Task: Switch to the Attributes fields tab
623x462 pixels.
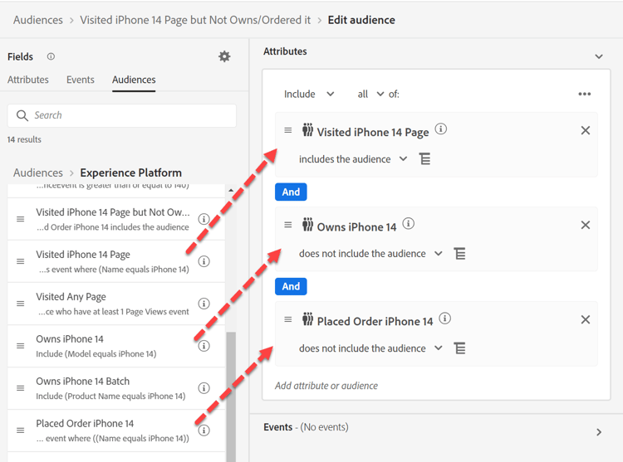Action: pyautogui.click(x=27, y=80)
